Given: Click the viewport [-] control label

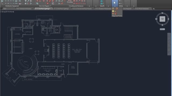Looking at the screenshot, I should click(1, 12).
